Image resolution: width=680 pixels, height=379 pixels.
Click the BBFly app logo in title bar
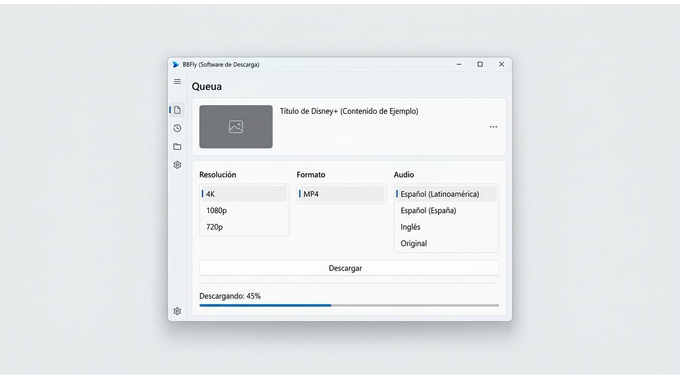(175, 65)
